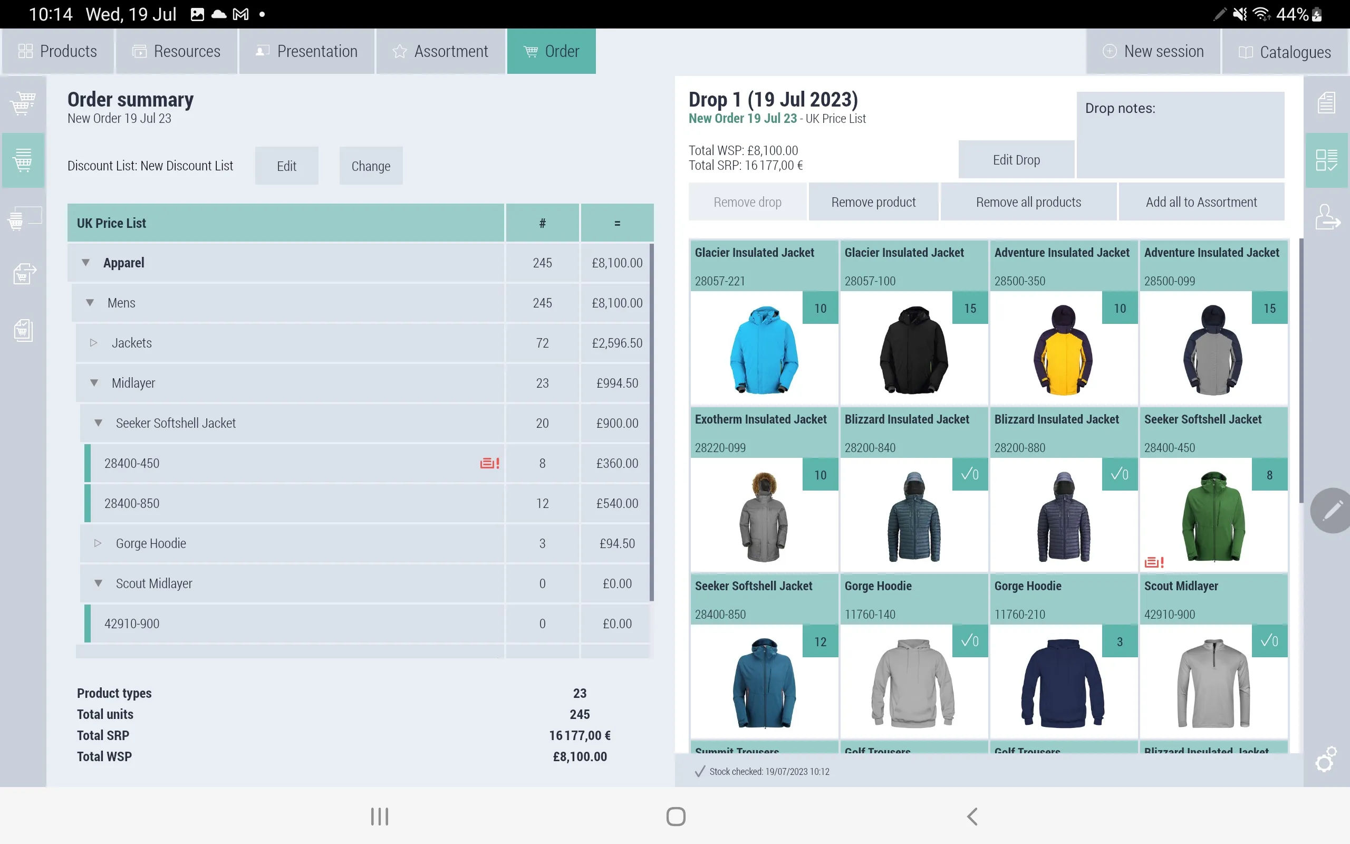Click the Order tab in navigation

(551, 52)
